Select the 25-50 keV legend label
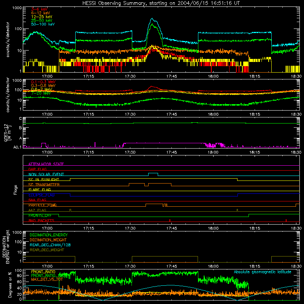Image resolution: width=304 pixels, height=304 pixels. 42,21
